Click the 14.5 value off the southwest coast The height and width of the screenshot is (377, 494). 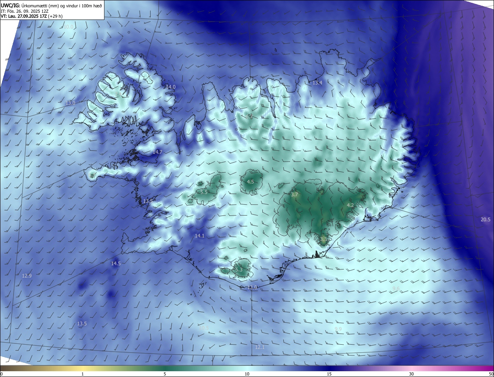(x=116, y=264)
